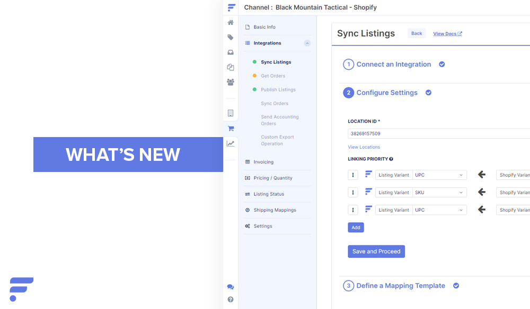Click the checkmark next to Define a Mapping Template

coord(456,286)
